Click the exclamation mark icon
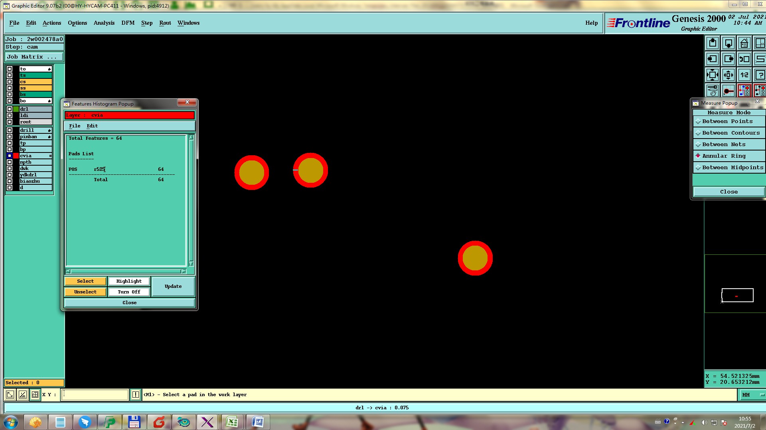766x430 pixels. pyautogui.click(x=136, y=395)
